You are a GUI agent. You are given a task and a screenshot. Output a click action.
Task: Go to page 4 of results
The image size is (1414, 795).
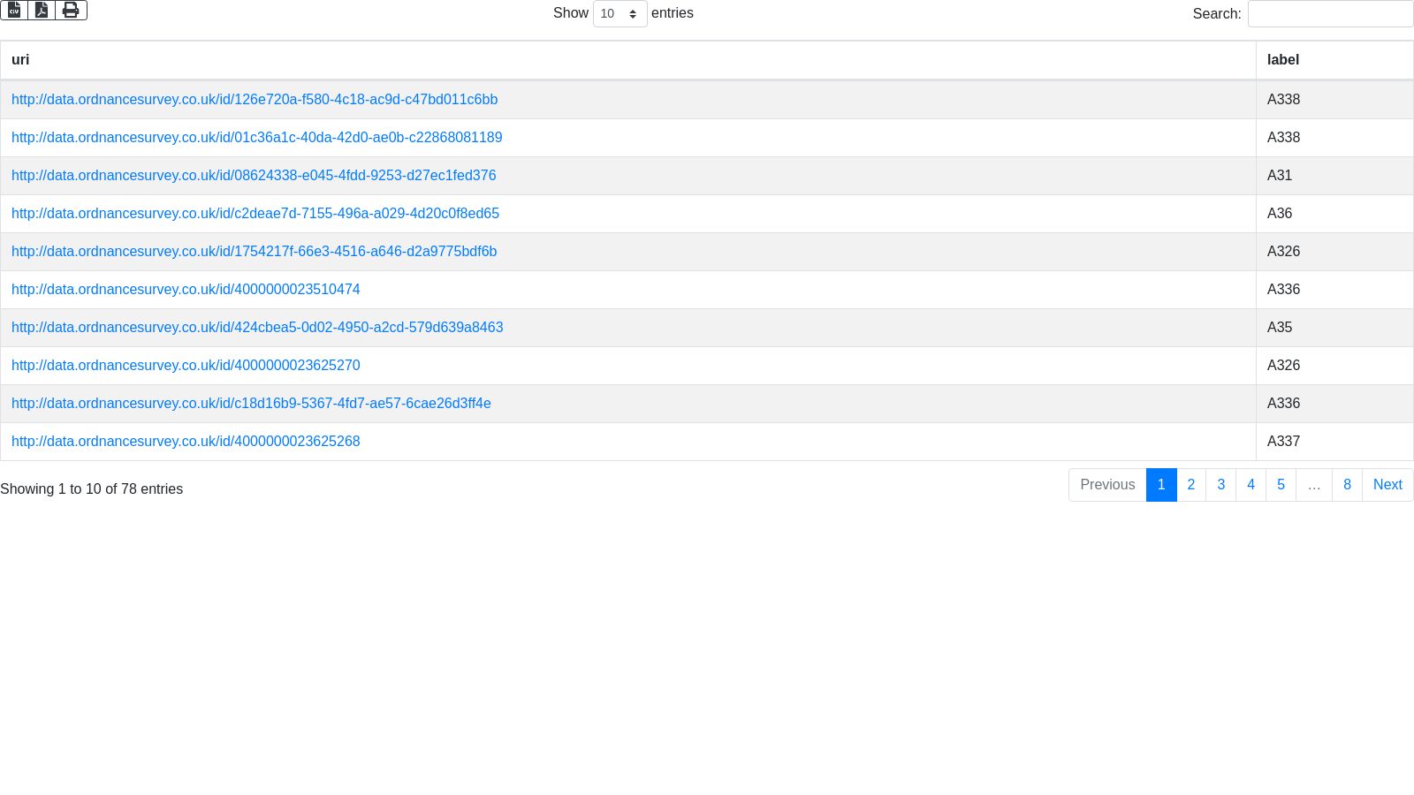(1251, 485)
